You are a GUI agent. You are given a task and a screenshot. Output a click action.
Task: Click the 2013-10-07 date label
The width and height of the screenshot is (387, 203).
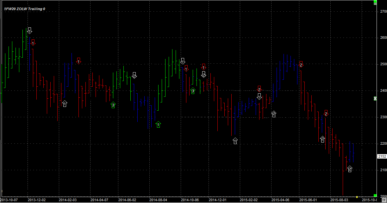pyautogui.click(x=9, y=200)
